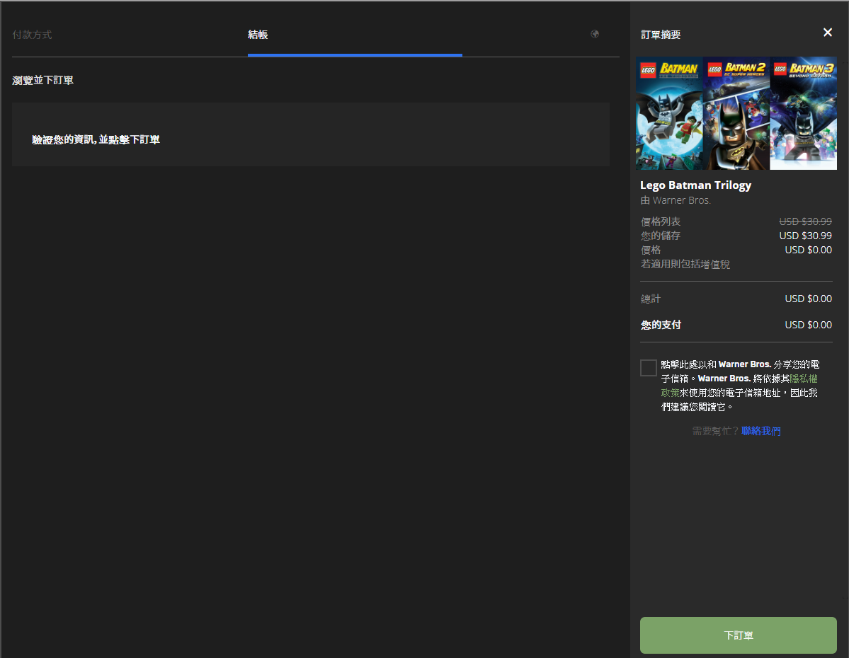
Task: Click the blue progress bar under 結帳
Action: pos(355,54)
